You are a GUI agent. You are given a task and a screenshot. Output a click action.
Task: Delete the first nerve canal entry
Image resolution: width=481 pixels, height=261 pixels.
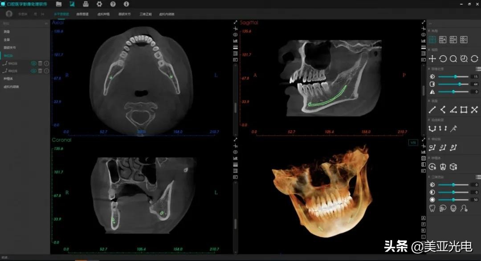pyautogui.click(x=40, y=64)
